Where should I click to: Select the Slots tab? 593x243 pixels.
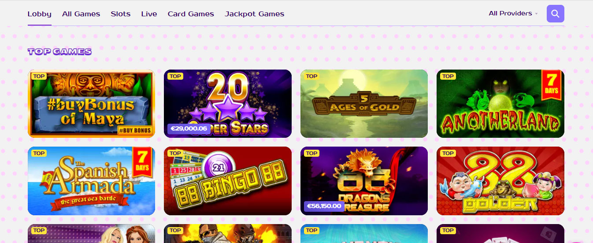coord(121,14)
